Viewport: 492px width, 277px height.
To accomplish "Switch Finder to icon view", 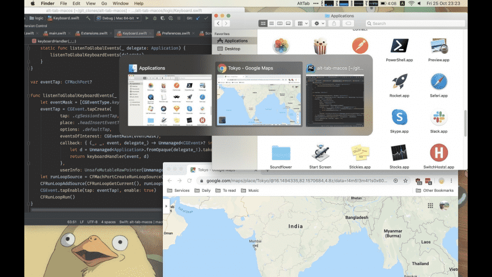I will pyautogui.click(x=263, y=23).
